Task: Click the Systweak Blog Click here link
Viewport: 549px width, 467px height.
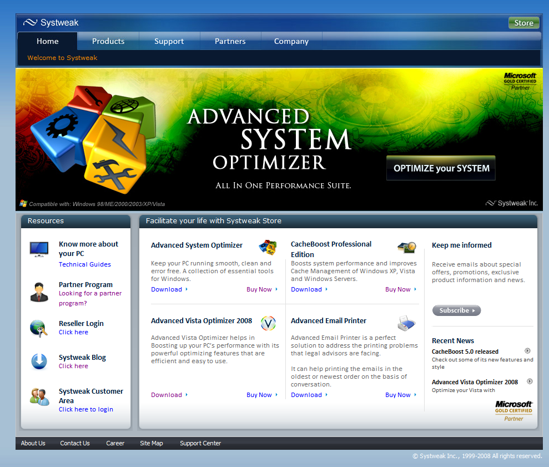Action: click(73, 366)
